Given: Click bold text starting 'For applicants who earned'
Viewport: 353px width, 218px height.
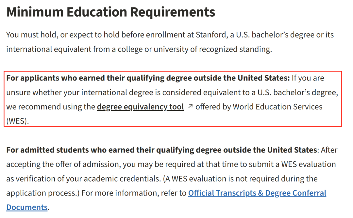Looking at the screenshot, I should click(148, 78).
